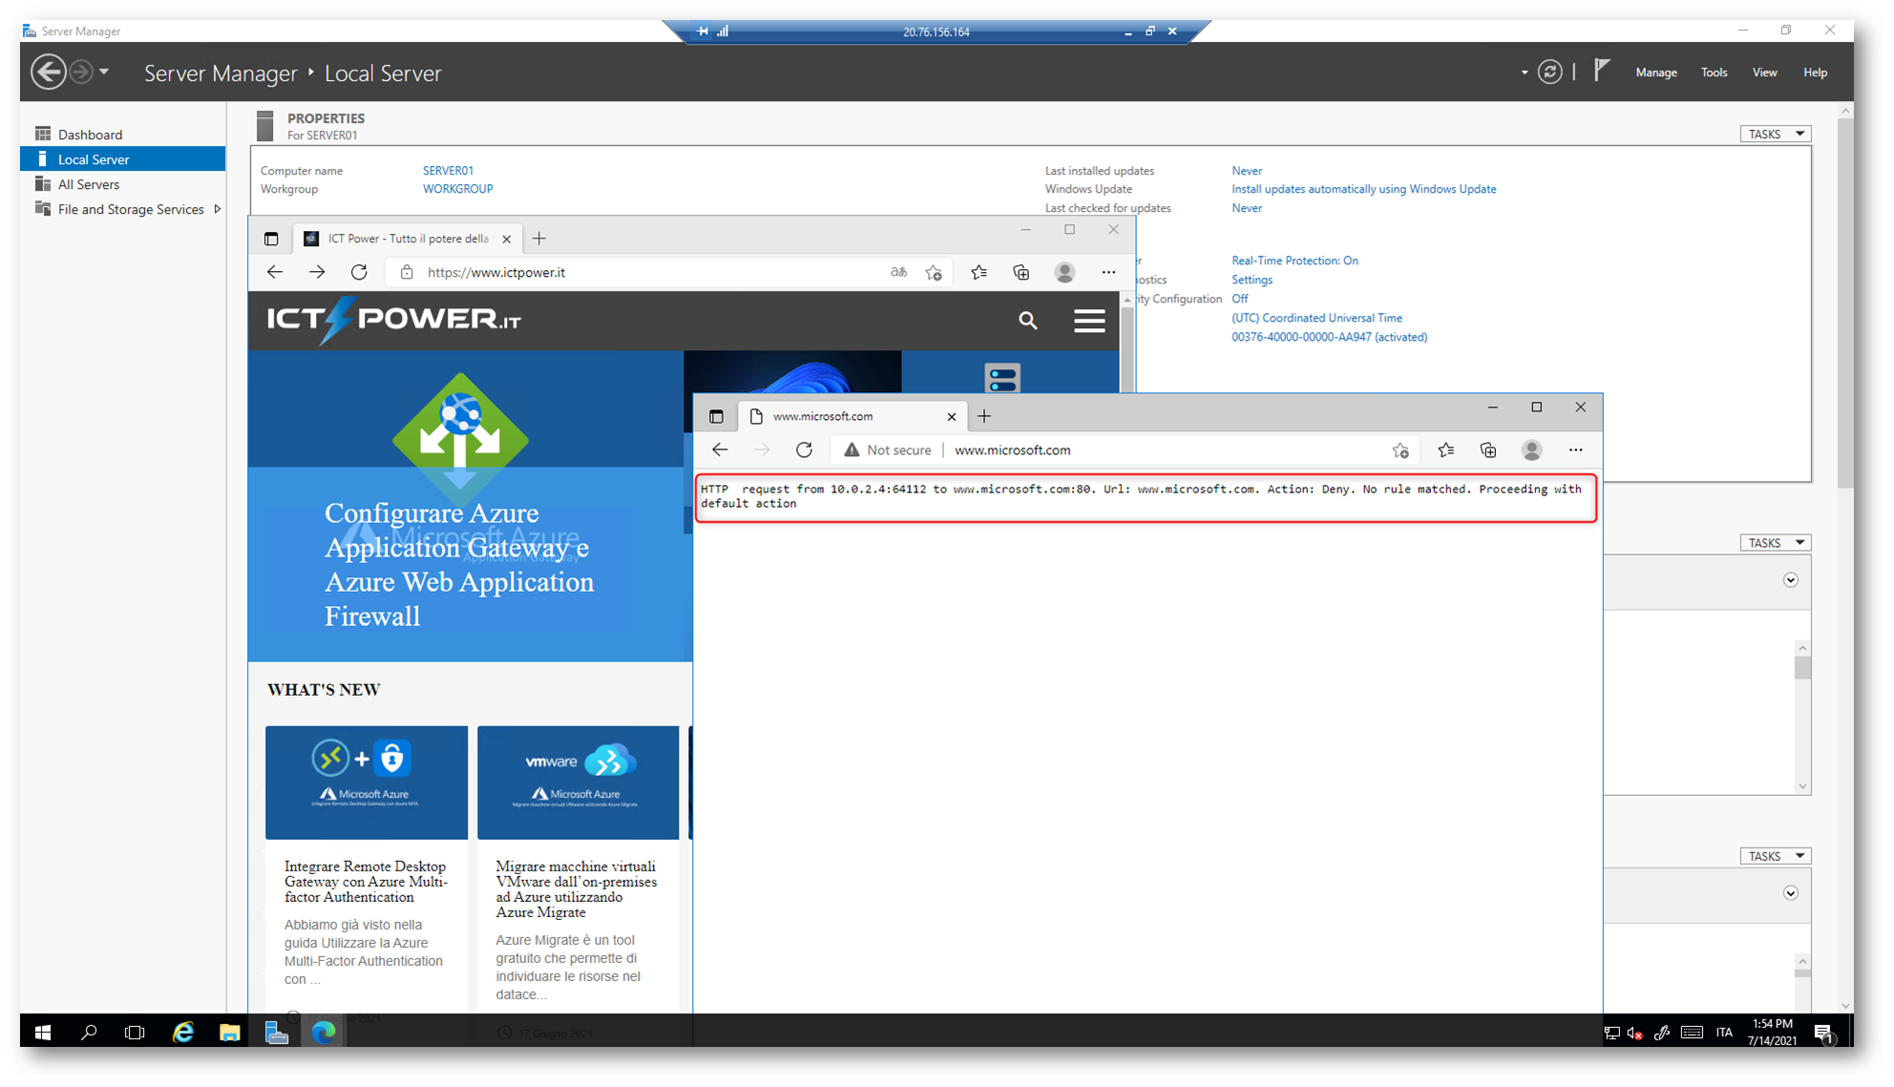Viewport: 1894px width, 1087px height.
Task: Expand File and Storage Services arrow
Action: (x=218, y=209)
